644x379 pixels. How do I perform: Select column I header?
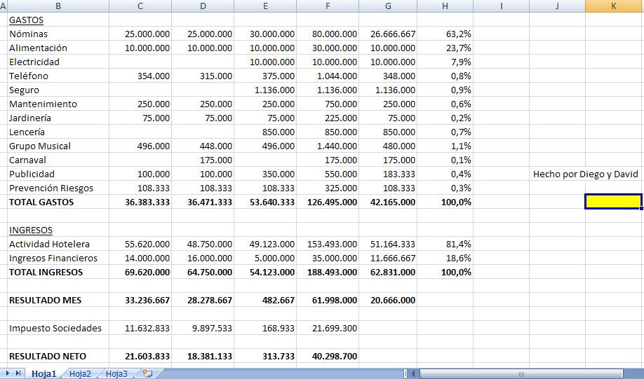pyautogui.click(x=501, y=6)
